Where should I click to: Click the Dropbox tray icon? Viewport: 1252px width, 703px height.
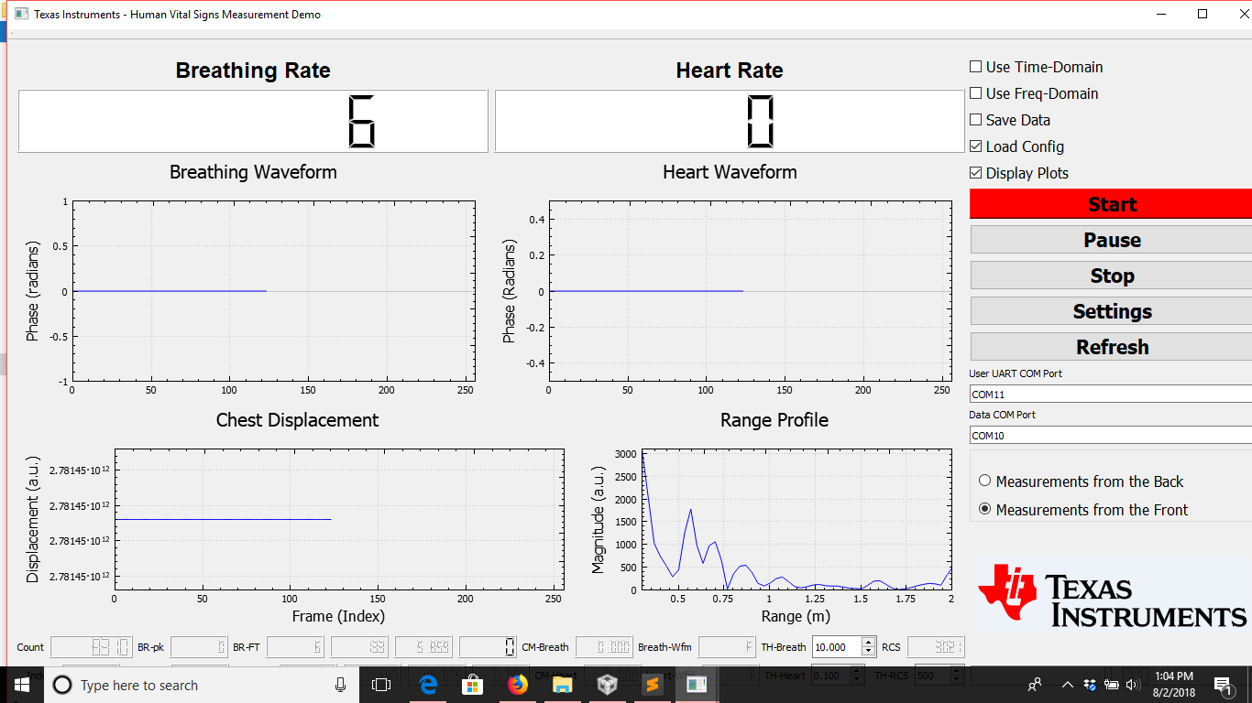(x=1090, y=685)
